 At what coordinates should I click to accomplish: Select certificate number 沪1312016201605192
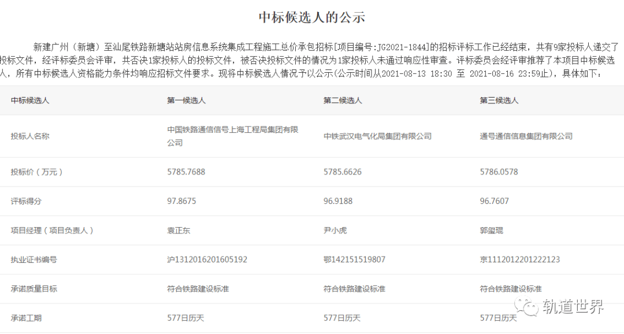(x=207, y=259)
